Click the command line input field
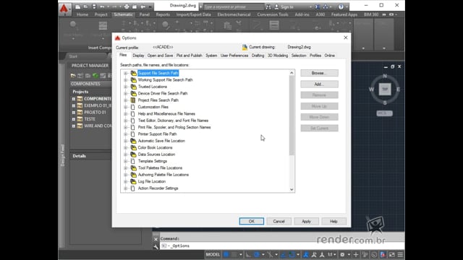 tap(282, 246)
